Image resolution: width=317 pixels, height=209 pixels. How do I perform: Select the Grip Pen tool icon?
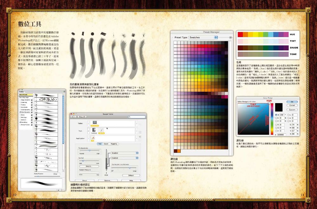pyautogui.click(x=102, y=130)
